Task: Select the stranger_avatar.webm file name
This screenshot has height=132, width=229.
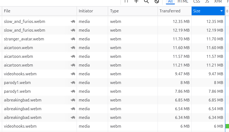Action: [24, 39]
